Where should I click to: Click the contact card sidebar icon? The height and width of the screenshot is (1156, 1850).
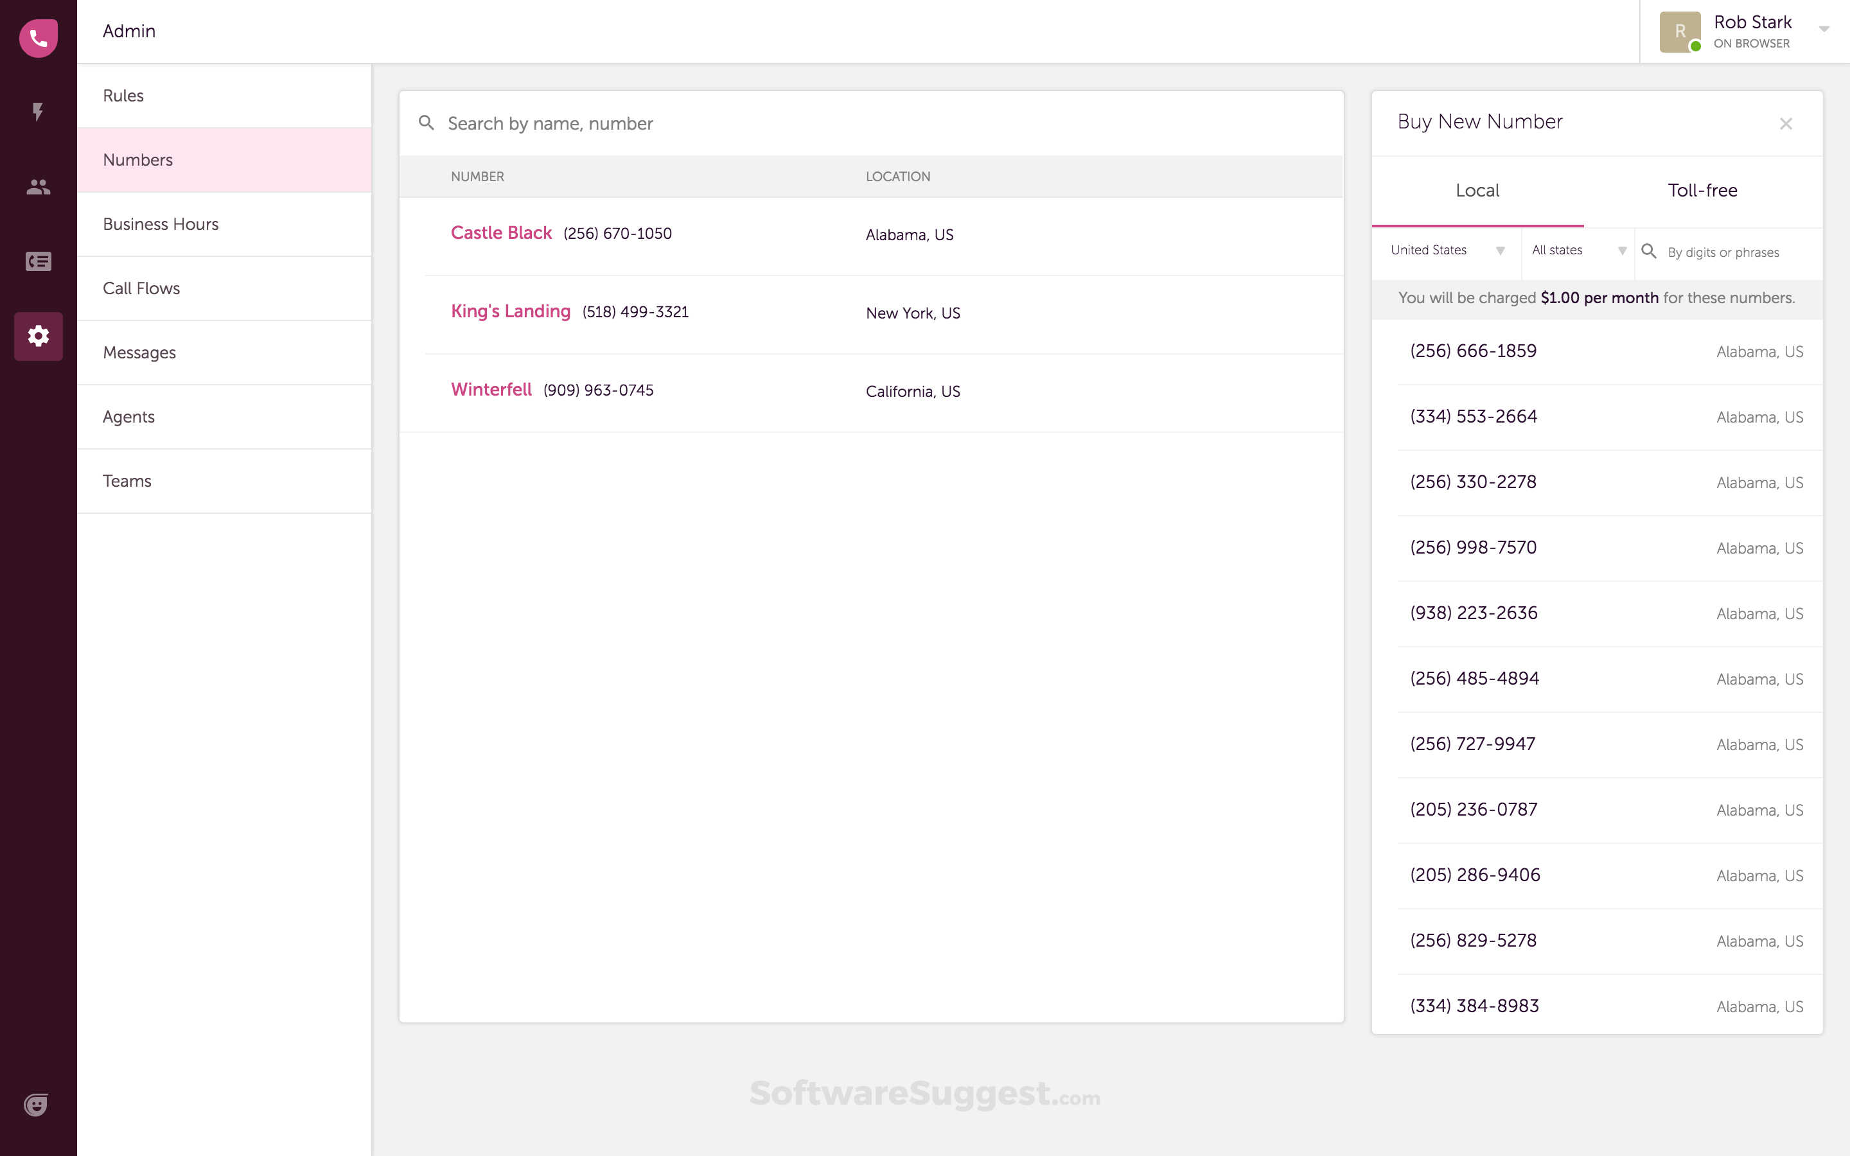(x=39, y=261)
